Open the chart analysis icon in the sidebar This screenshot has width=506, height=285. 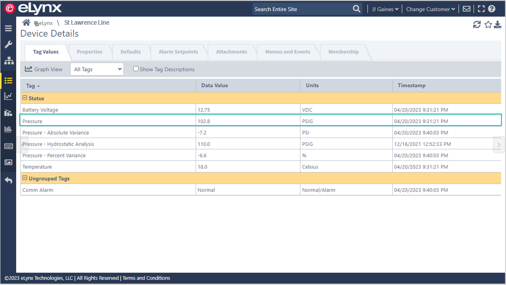9,129
